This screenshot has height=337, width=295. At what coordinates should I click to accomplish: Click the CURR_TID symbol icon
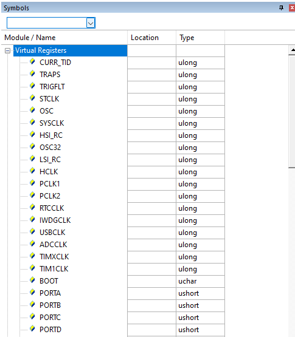pos(32,62)
